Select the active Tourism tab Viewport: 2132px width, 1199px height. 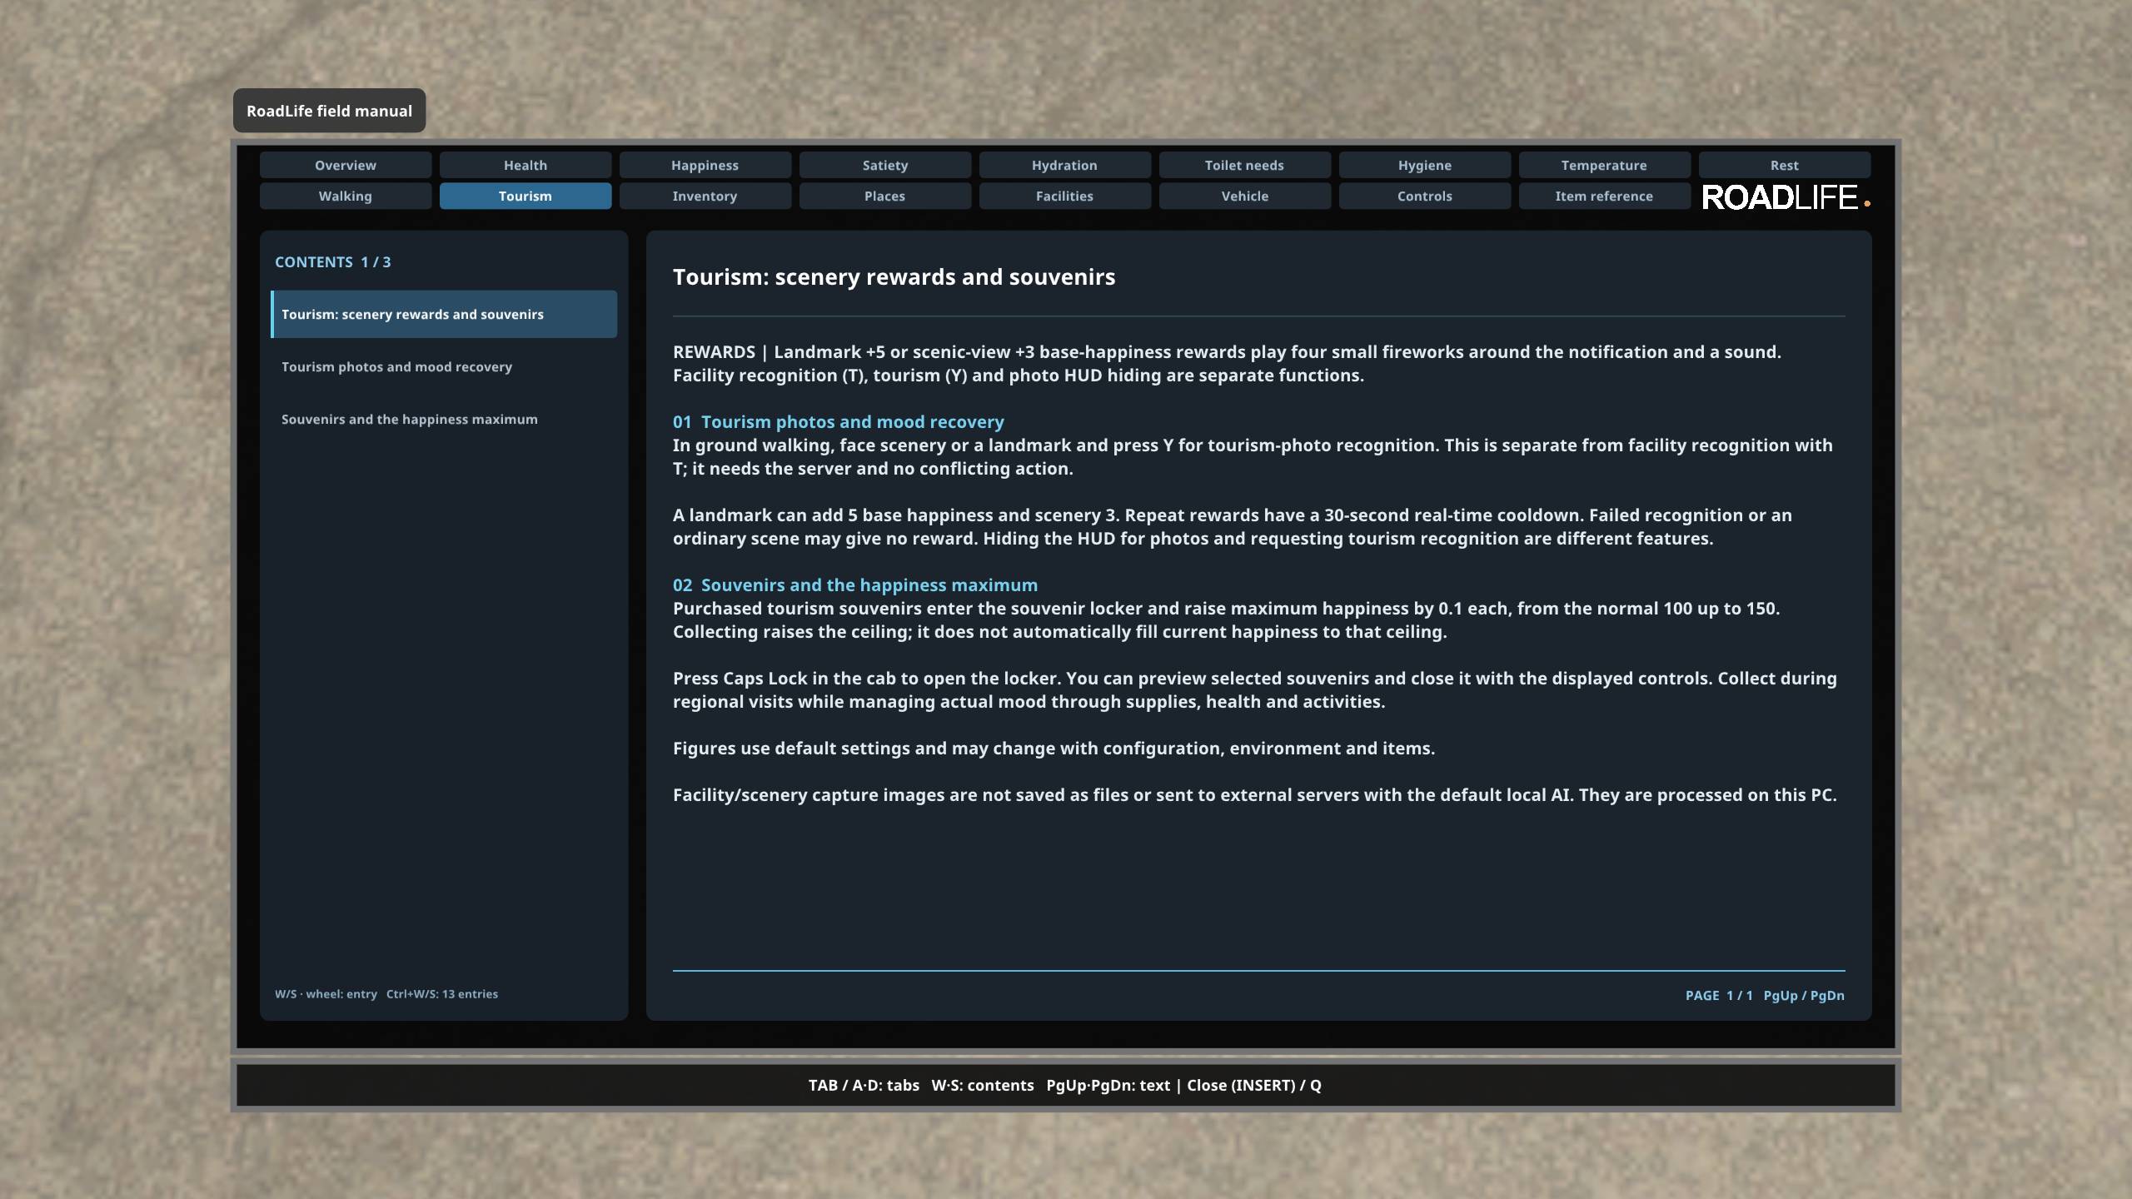coord(526,196)
